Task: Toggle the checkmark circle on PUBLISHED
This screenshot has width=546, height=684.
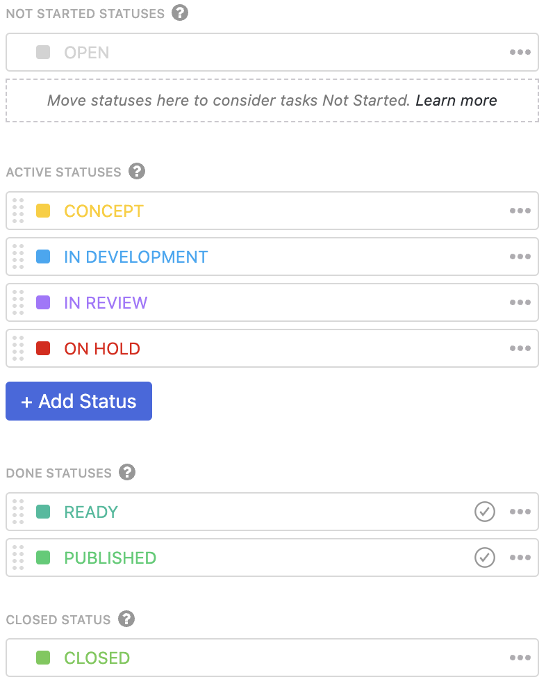Action: click(484, 557)
